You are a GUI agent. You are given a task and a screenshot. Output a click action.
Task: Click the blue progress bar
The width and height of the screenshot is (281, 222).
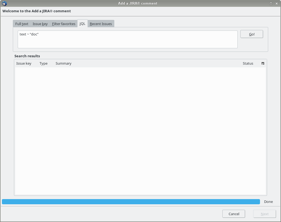pos(131,202)
